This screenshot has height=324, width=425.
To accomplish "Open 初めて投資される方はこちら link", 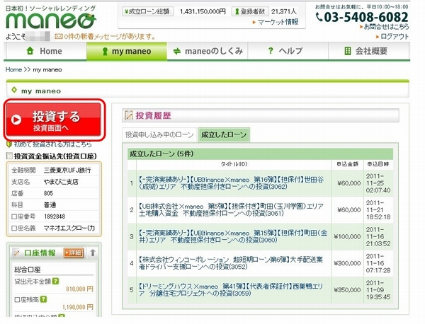I will (53, 144).
